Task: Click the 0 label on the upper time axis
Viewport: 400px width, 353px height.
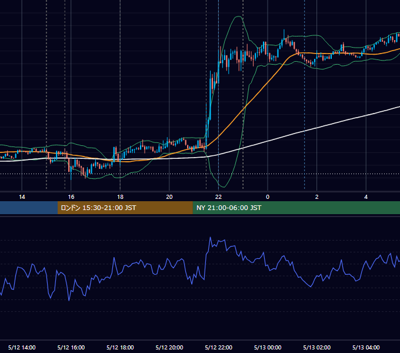Action: pos(268,197)
